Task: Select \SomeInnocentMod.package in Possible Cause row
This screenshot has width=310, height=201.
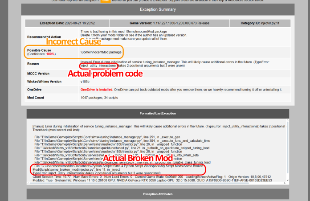Action: coord(101,52)
